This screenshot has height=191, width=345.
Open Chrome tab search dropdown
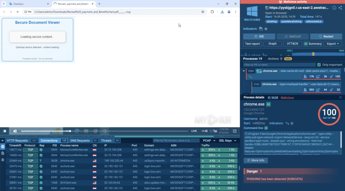[x=4, y=4]
